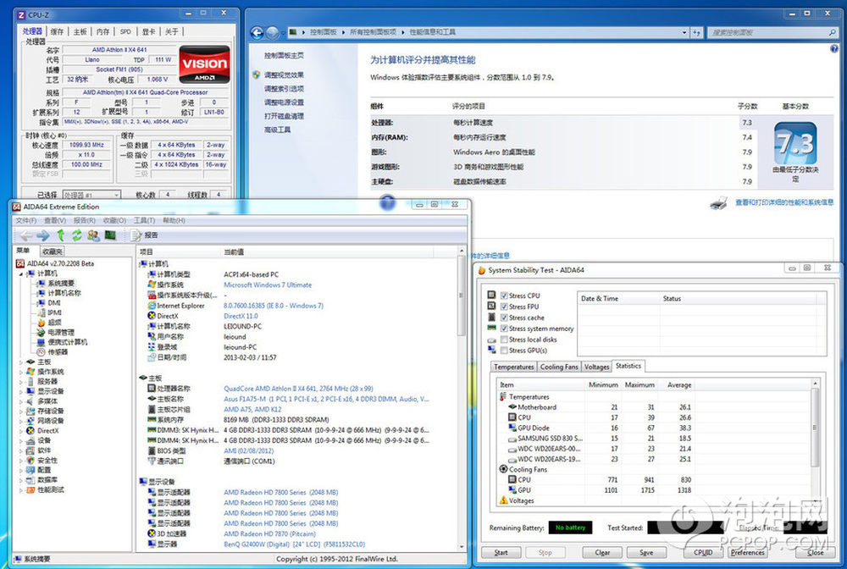Screen dimensions: 847x569
Task: Click the sensor icon 传感器 in AIDA64 tree
Action: point(41,352)
